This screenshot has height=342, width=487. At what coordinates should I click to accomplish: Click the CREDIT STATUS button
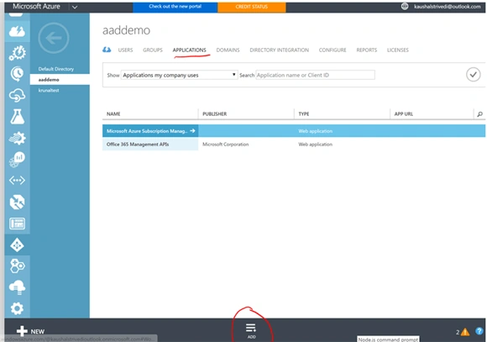[x=252, y=7]
